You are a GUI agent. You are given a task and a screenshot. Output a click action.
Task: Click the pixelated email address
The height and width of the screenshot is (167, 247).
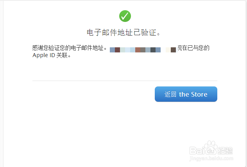[x=143, y=50]
